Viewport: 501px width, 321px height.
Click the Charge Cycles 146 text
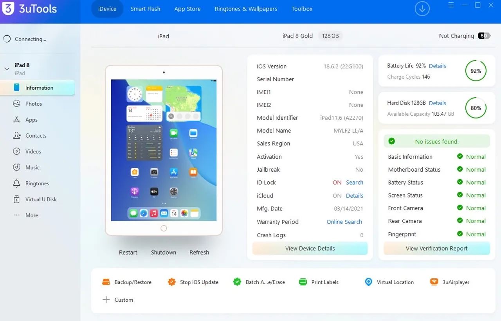tap(409, 77)
